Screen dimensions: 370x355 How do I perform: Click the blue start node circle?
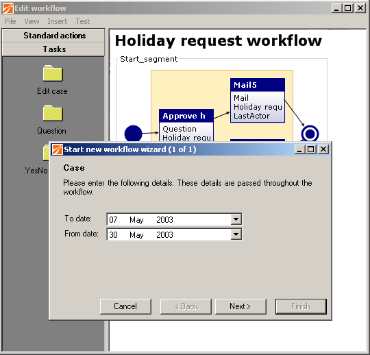(x=133, y=134)
